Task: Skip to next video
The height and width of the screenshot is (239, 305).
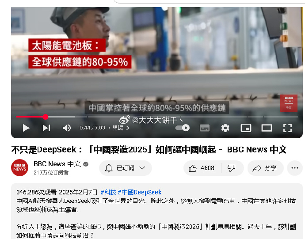Action: (x=46, y=128)
